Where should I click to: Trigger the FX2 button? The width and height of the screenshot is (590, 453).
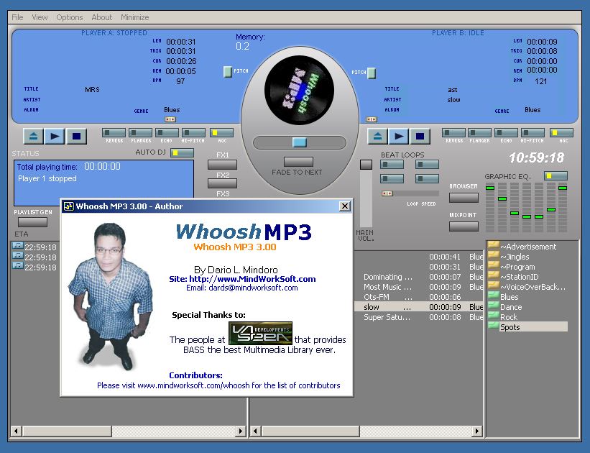(x=222, y=183)
